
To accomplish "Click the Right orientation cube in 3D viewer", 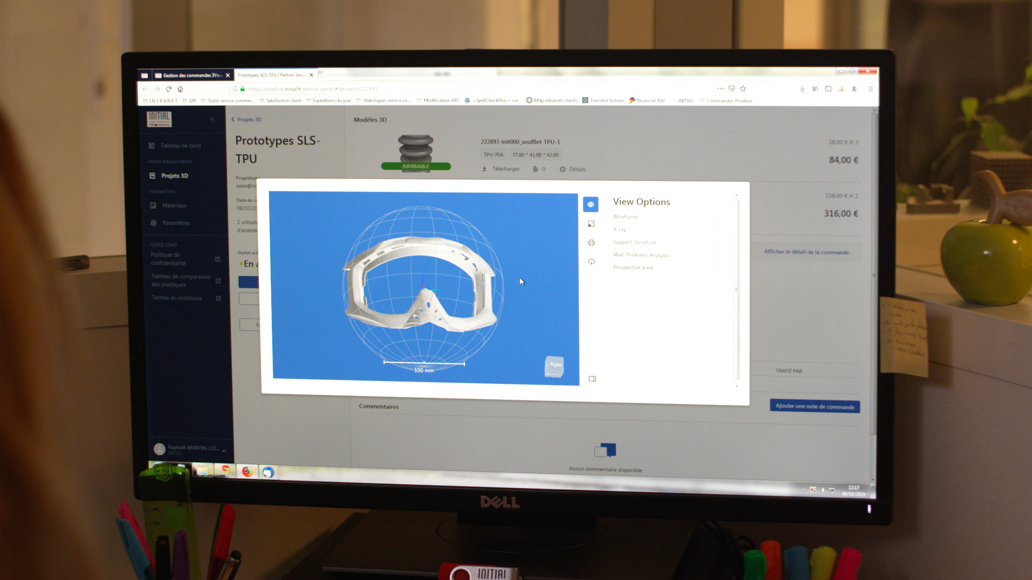I will pyautogui.click(x=554, y=366).
